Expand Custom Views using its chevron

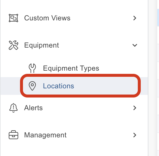click(135, 18)
